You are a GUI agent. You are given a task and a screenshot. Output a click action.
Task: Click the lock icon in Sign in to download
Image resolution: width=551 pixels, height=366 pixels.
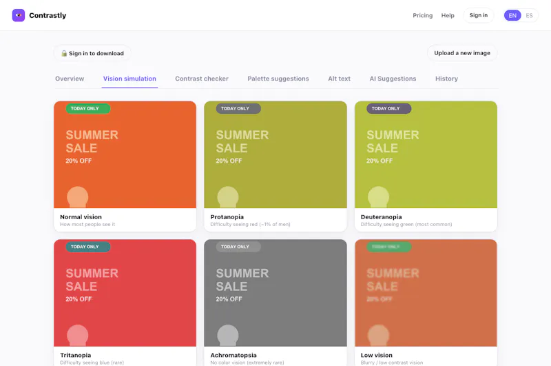64,54
